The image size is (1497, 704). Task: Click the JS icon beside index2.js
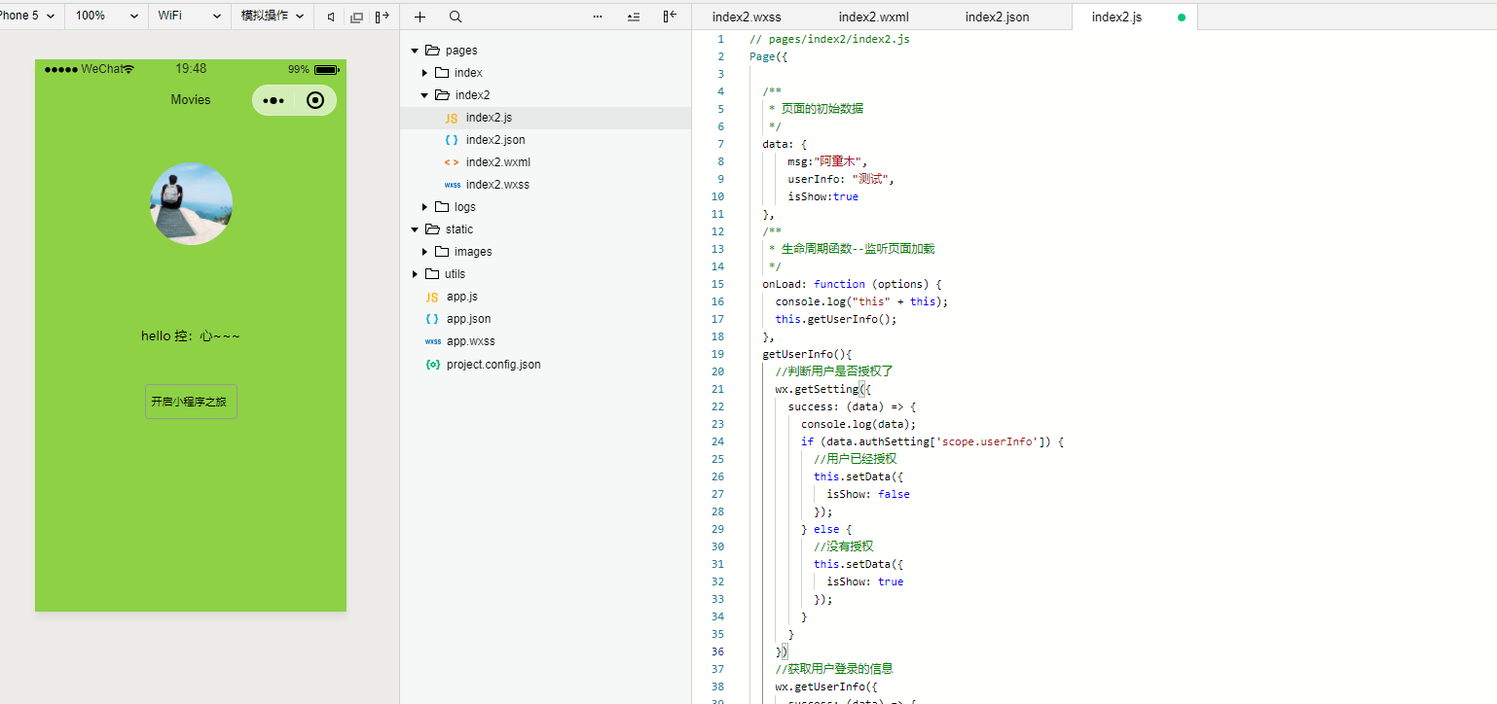[x=452, y=118]
